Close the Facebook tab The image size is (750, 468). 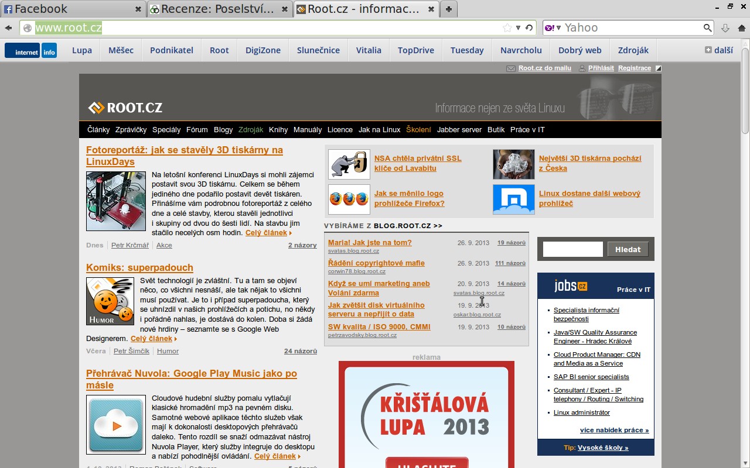coord(138,9)
